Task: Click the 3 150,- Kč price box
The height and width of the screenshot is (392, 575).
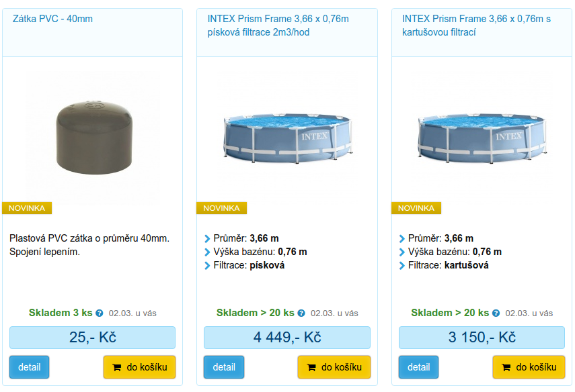Action: pyautogui.click(x=482, y=338)
